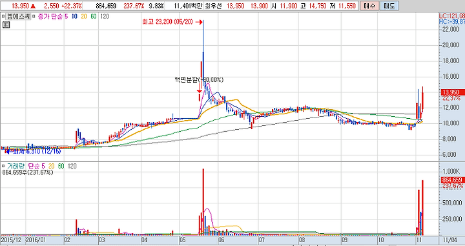This screenshot has height=246, width=465.
Task: Select volume moving average 60 legend
Action: (x=61, y=166)
